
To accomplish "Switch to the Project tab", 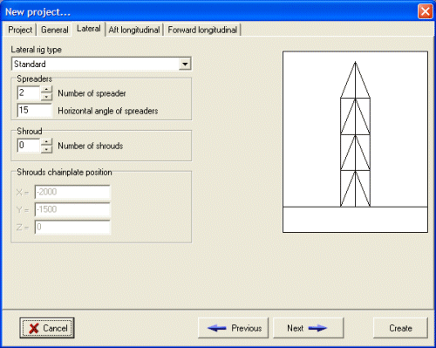I will pyautogui.click(x=20, y=30).
